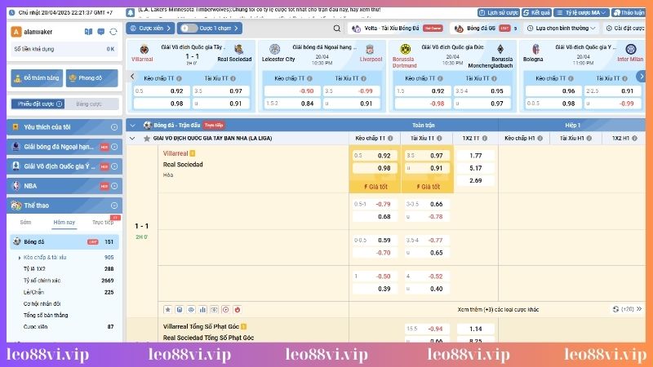Toggle the Cược 1 chạm switch
This screenshot has height=367, width=653.
184,28
